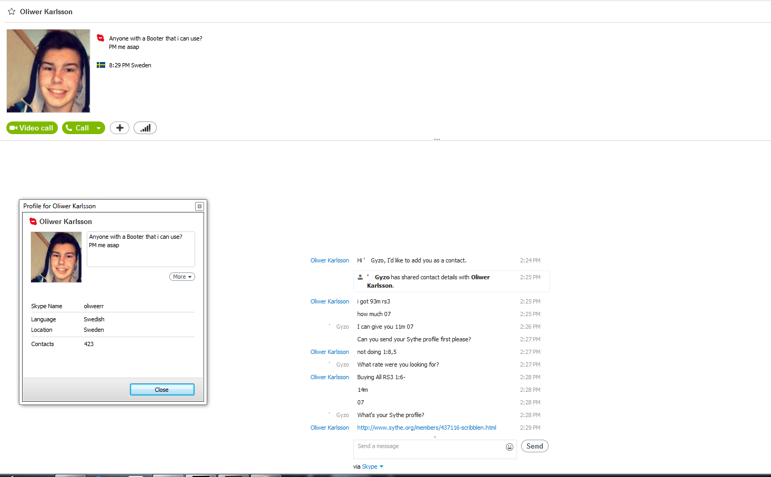Viewport: 771px width, 477px height.
Task: Select the mood message box in the profile dialog
Action: 141,249
